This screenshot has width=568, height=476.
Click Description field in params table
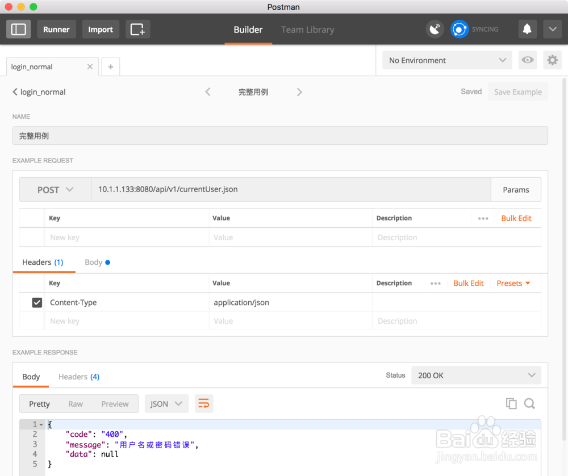click(457, 237)
